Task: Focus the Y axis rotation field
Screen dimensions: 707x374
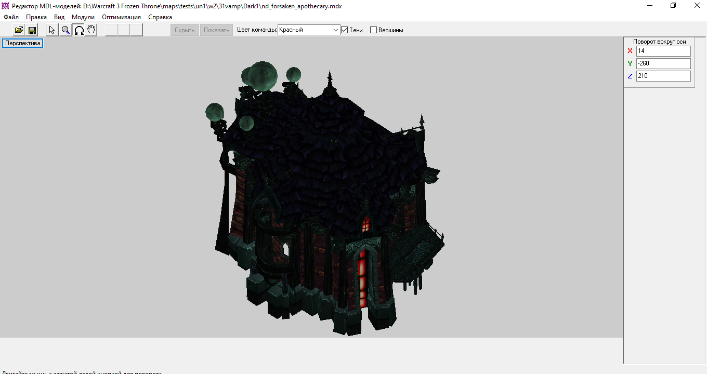Action: tap(663, 63)
